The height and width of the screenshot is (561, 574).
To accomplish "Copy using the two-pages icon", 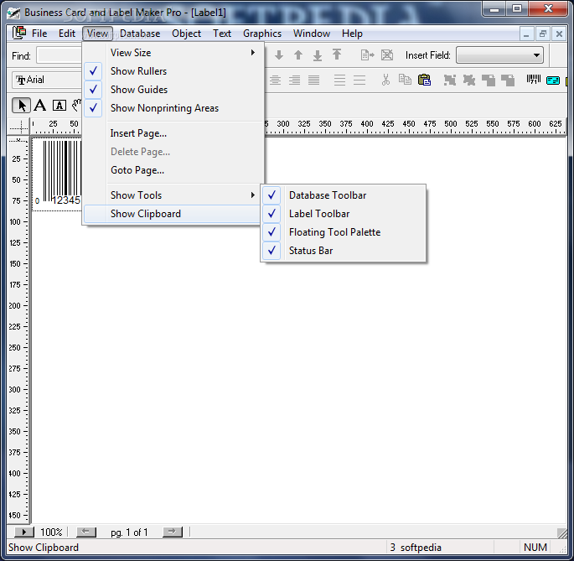I will coord(405,80).
